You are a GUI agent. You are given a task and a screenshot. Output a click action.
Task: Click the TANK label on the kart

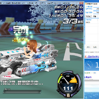click(x=7, y=76)
